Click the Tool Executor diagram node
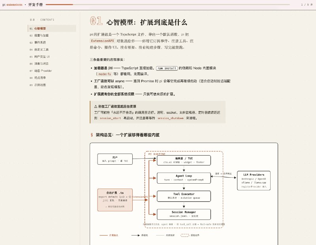Image resolution: width=316 pixels, height=245 pixels. (x=184, y=196)
